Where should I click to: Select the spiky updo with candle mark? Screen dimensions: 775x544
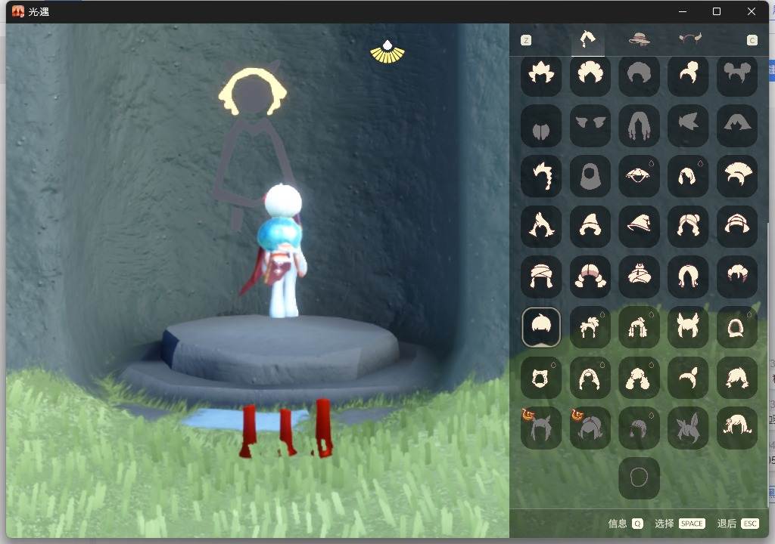pyautogui.click(x=590, y=327)
